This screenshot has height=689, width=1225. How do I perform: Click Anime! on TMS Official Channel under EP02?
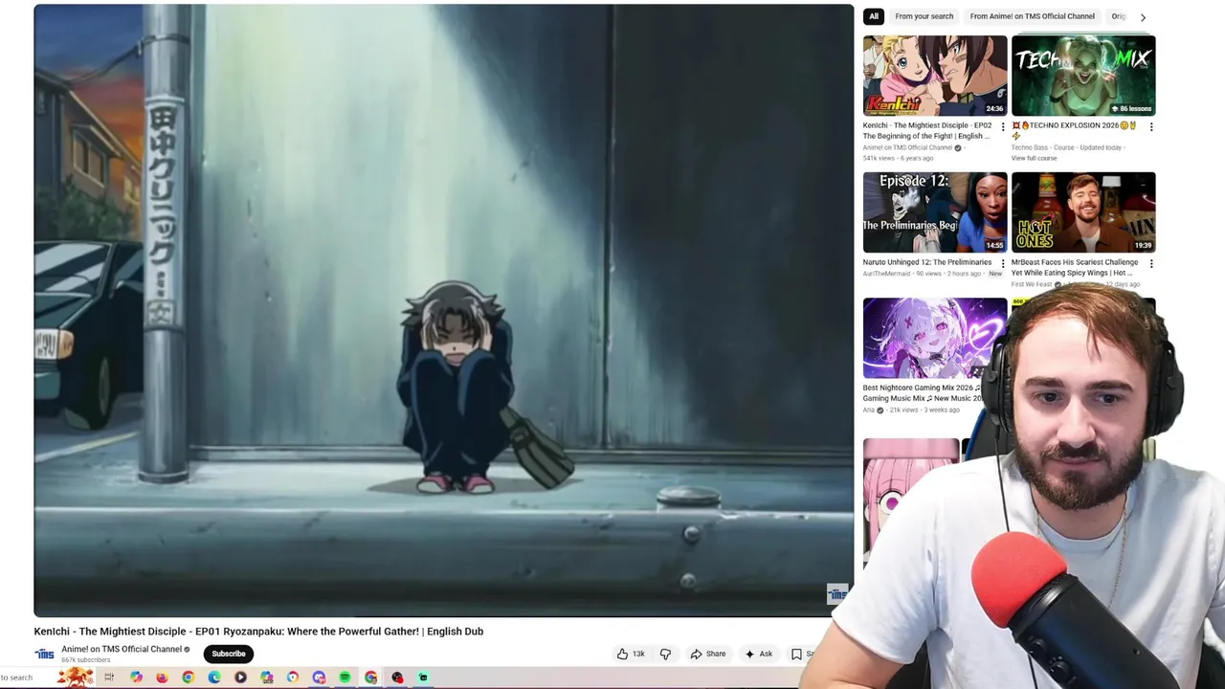907,147
